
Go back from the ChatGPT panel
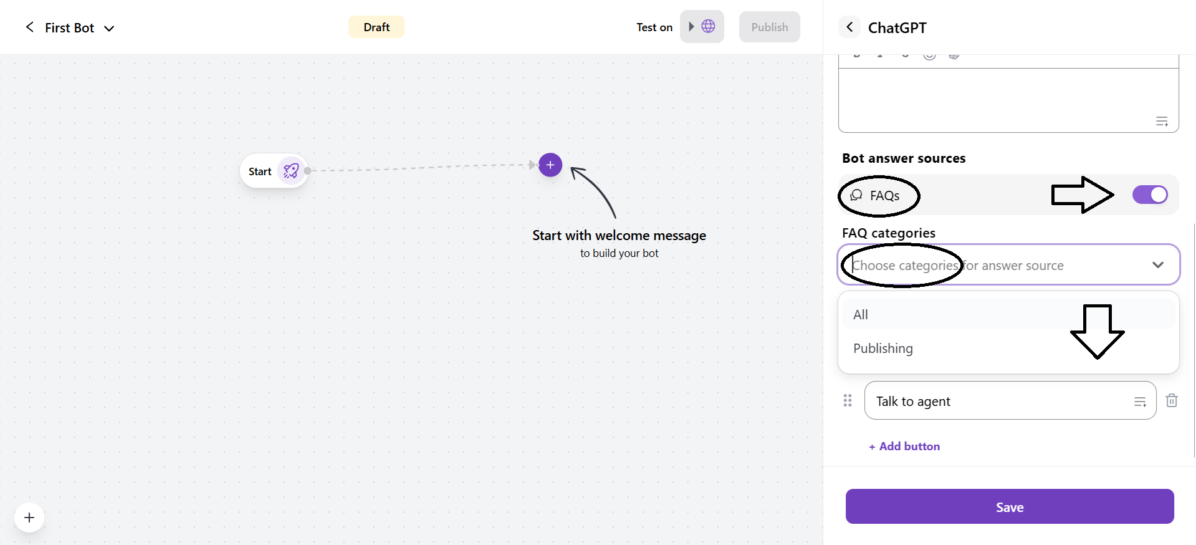pyautogui.click(x=849, y=27)
